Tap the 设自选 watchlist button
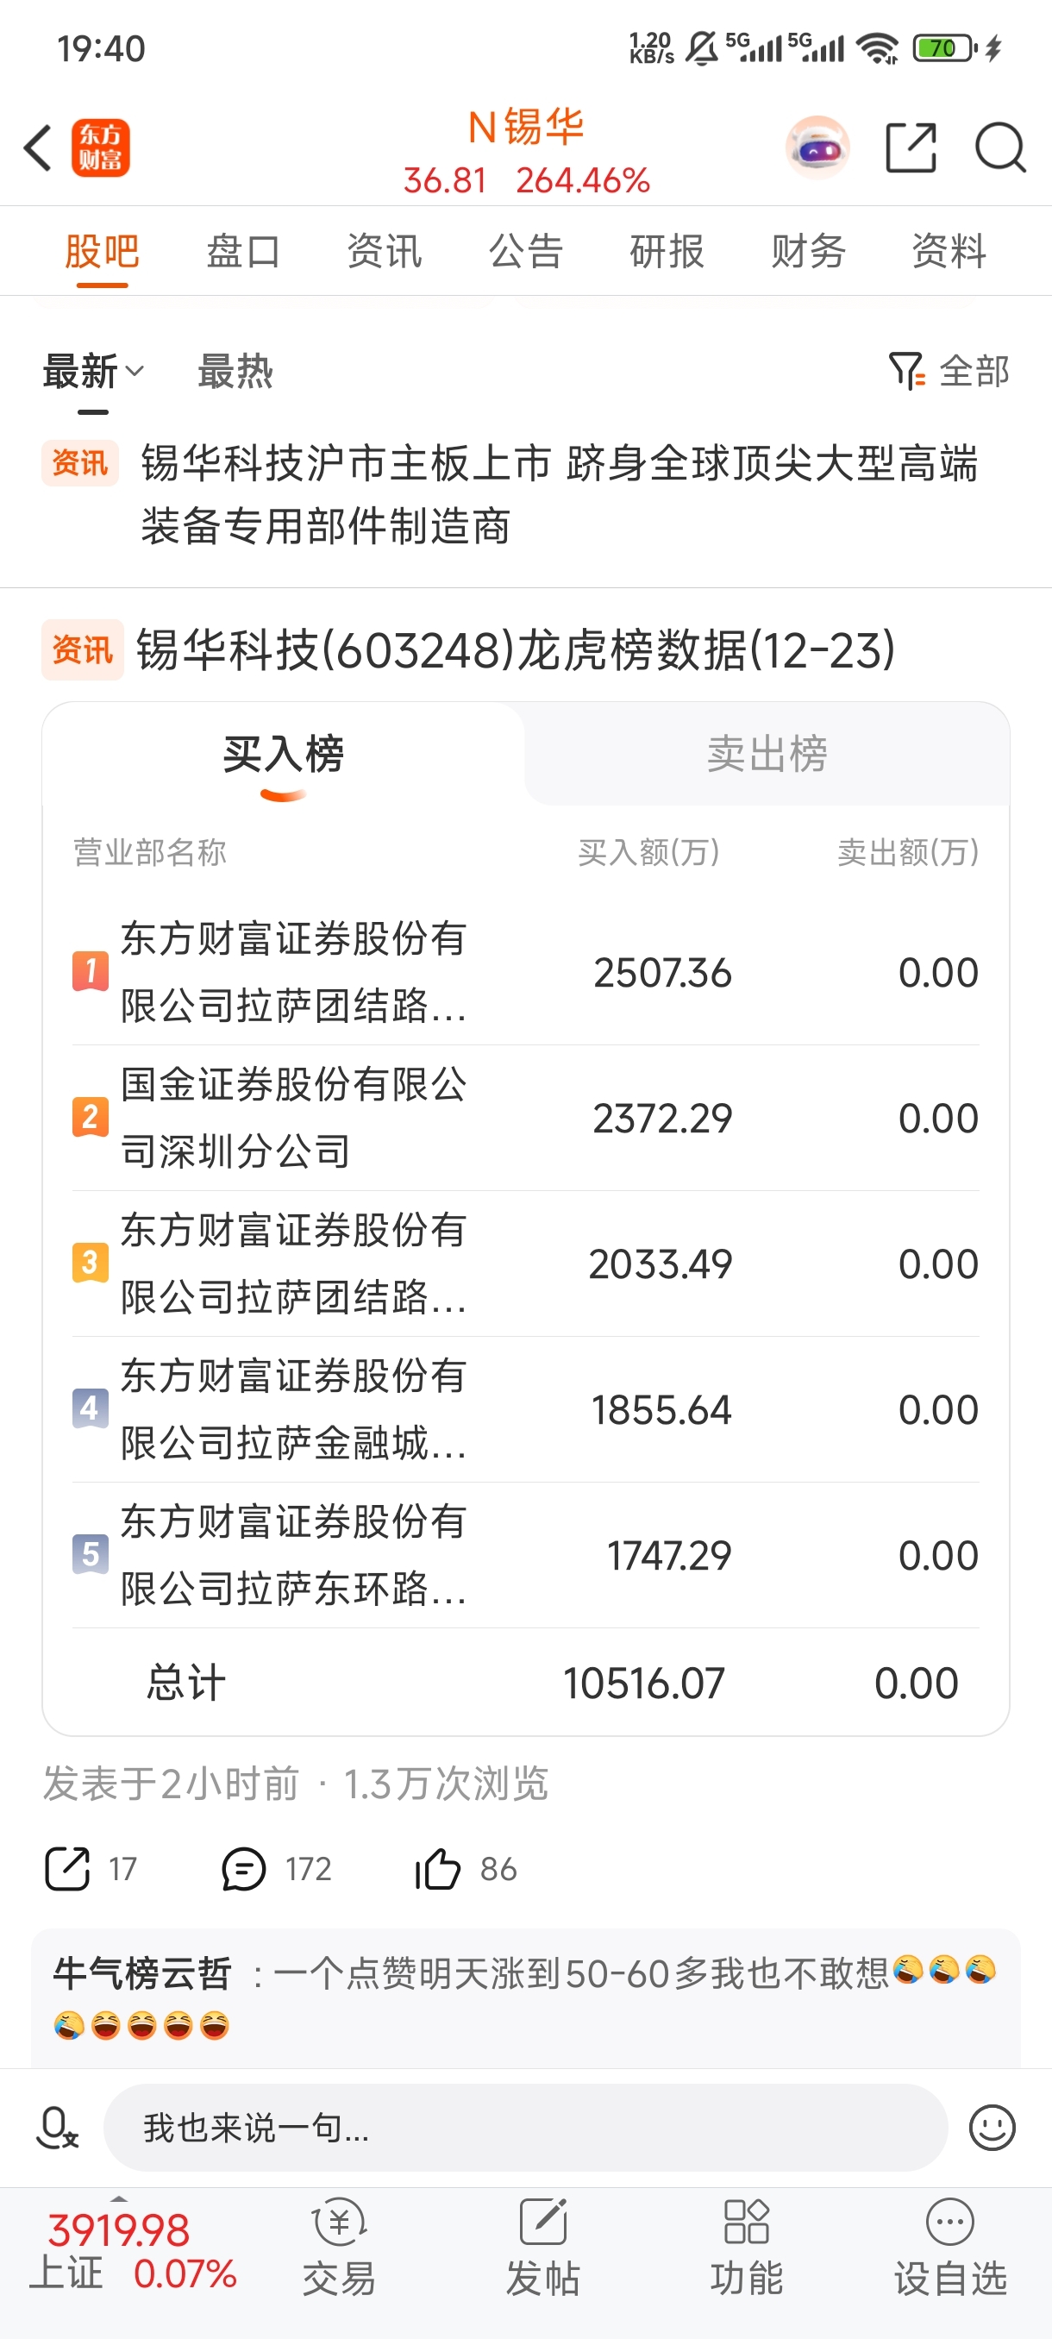Screen dimensions: 1052x2339 coord(949,2249)
